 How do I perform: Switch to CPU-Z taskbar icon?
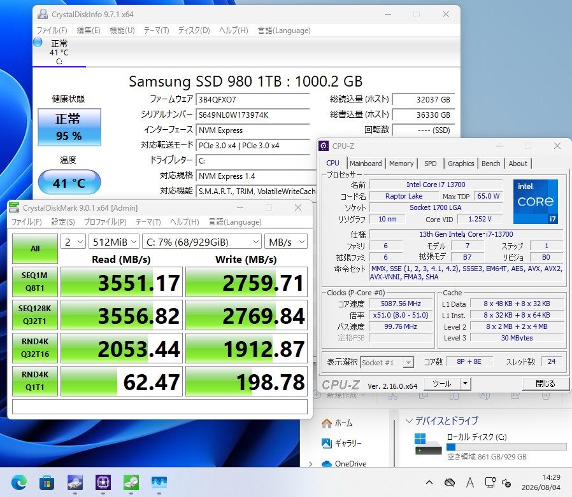coord(103,483)
